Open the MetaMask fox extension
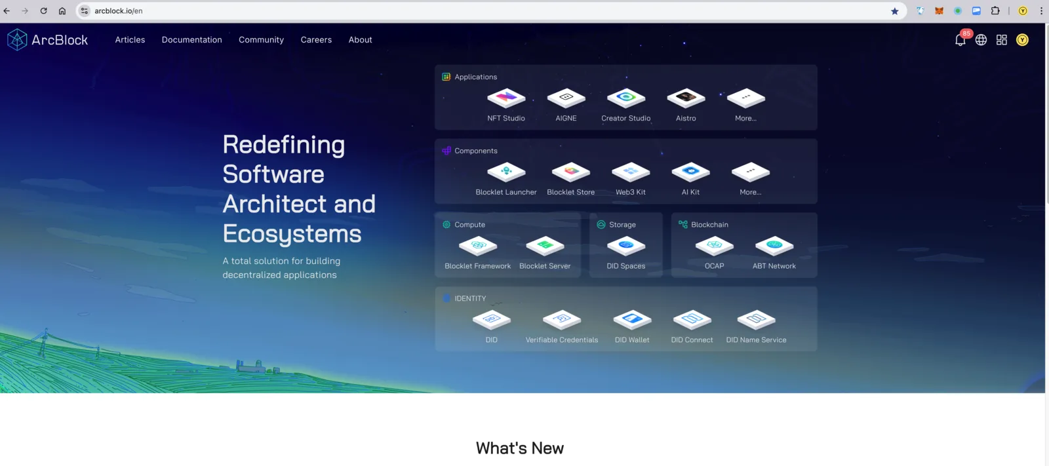The width and height of the screenshot is (1049, 466). 939,11
